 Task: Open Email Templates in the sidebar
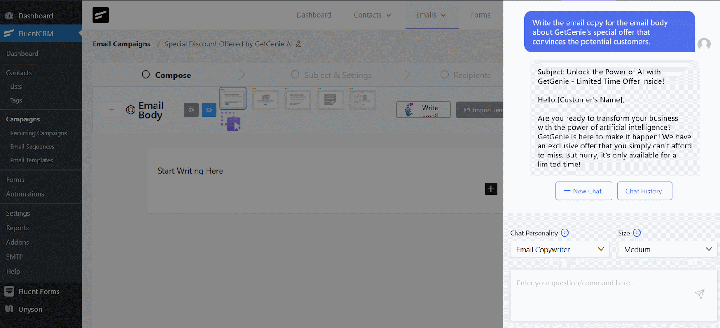pos(31,160)
